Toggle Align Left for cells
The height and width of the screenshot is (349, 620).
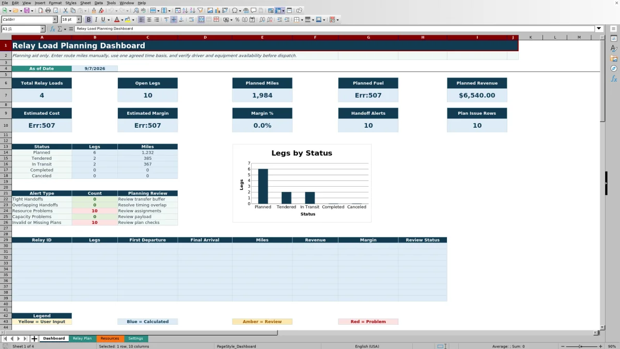coord(141,20)
